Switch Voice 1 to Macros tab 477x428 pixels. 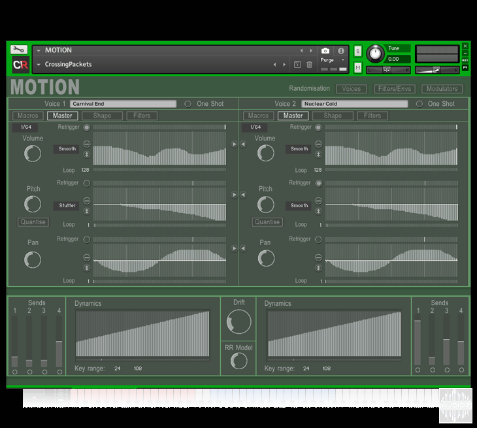tap(27, 116)
